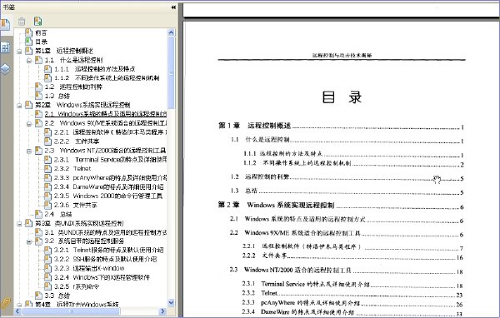Click contents line 2.2.2 文件共享 in page
The image size is (500, 318).
(x=352, y=256)
